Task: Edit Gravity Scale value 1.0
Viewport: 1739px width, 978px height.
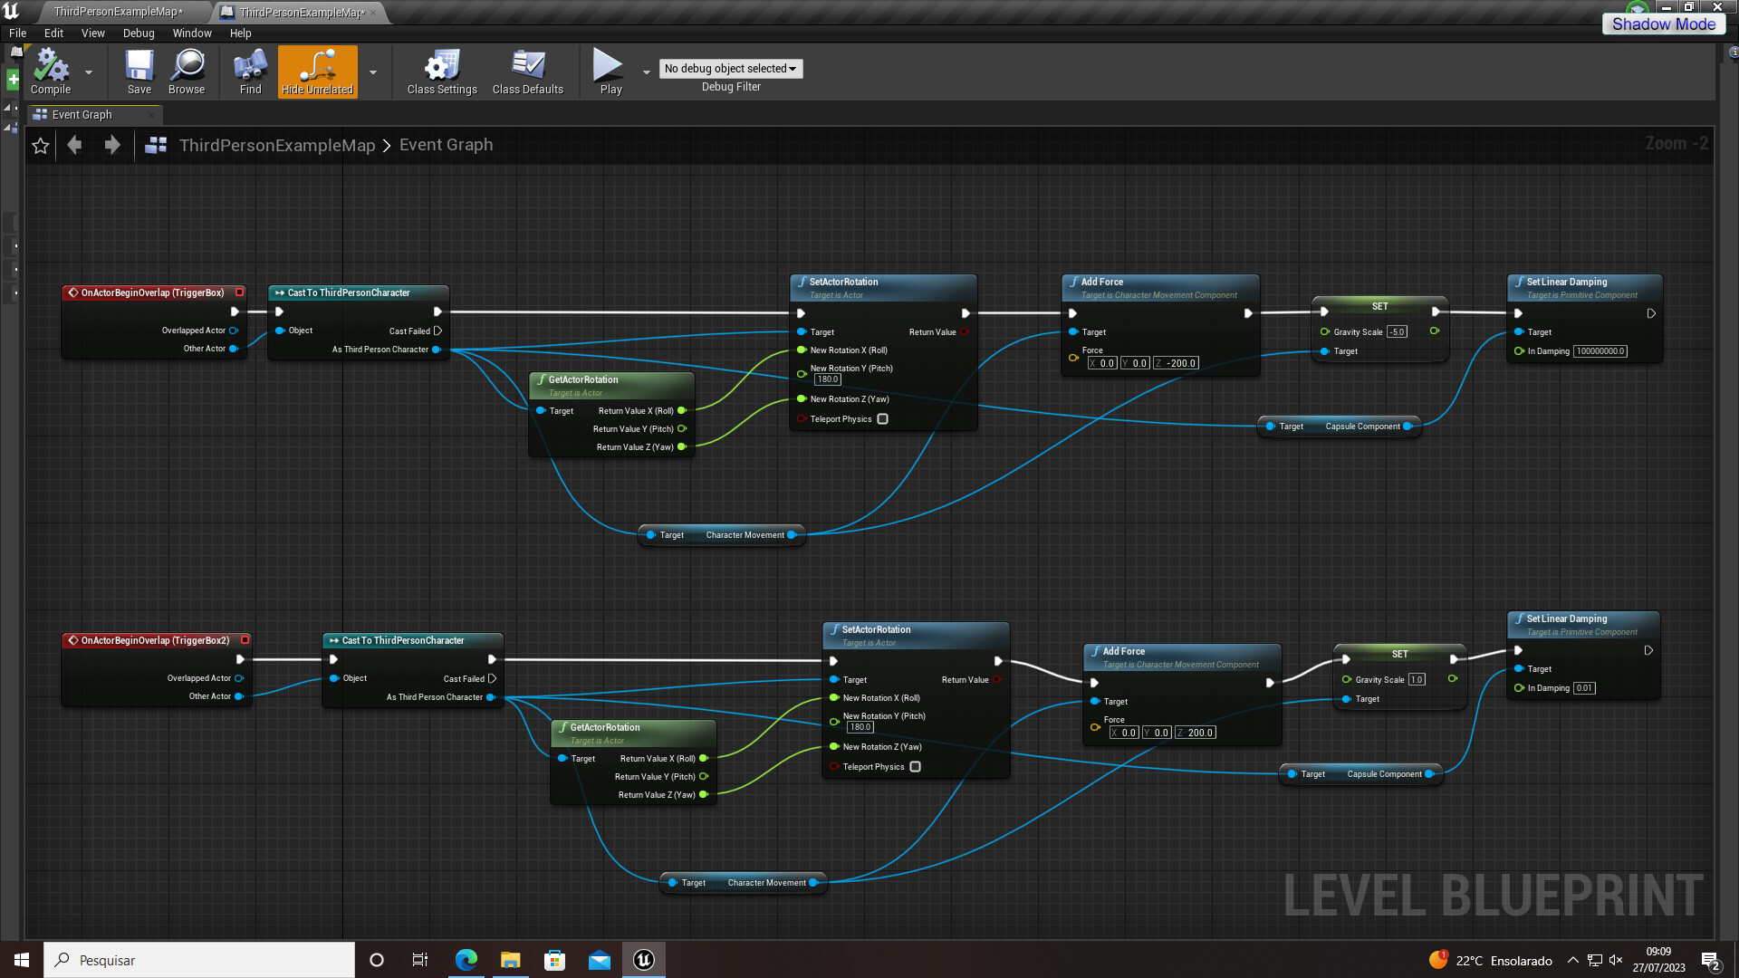Action: 1417,680
